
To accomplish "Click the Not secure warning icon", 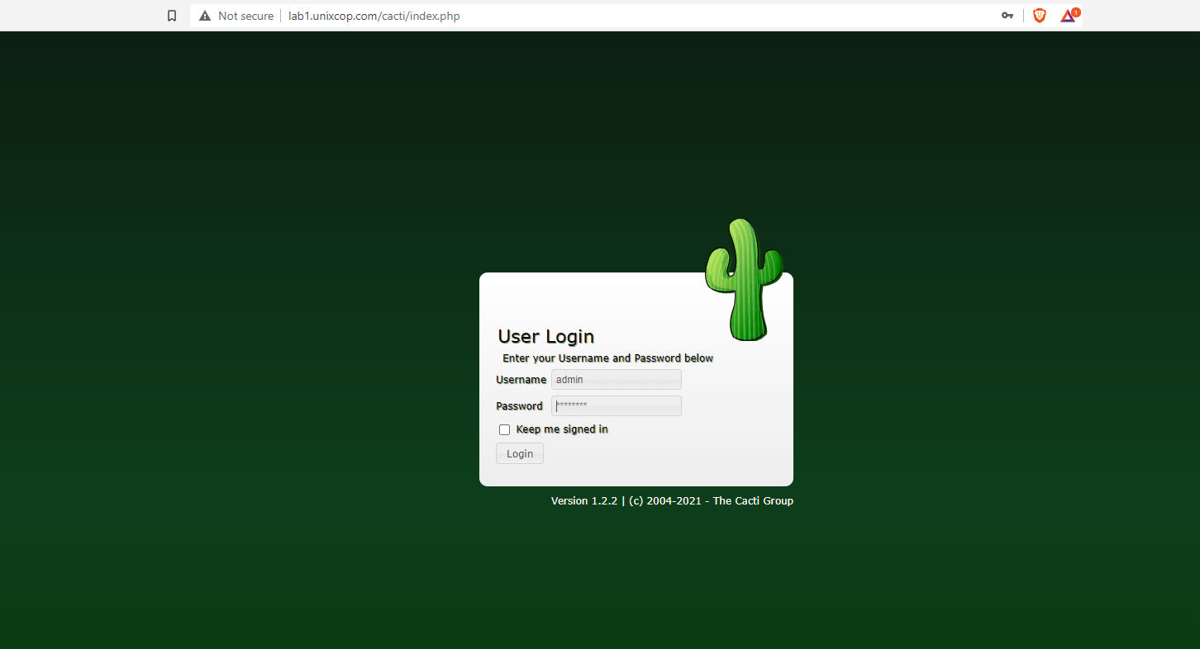I will click(x=205, y=16).
